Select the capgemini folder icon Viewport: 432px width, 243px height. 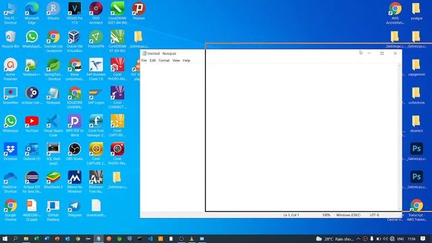click(x=416, y=67)
